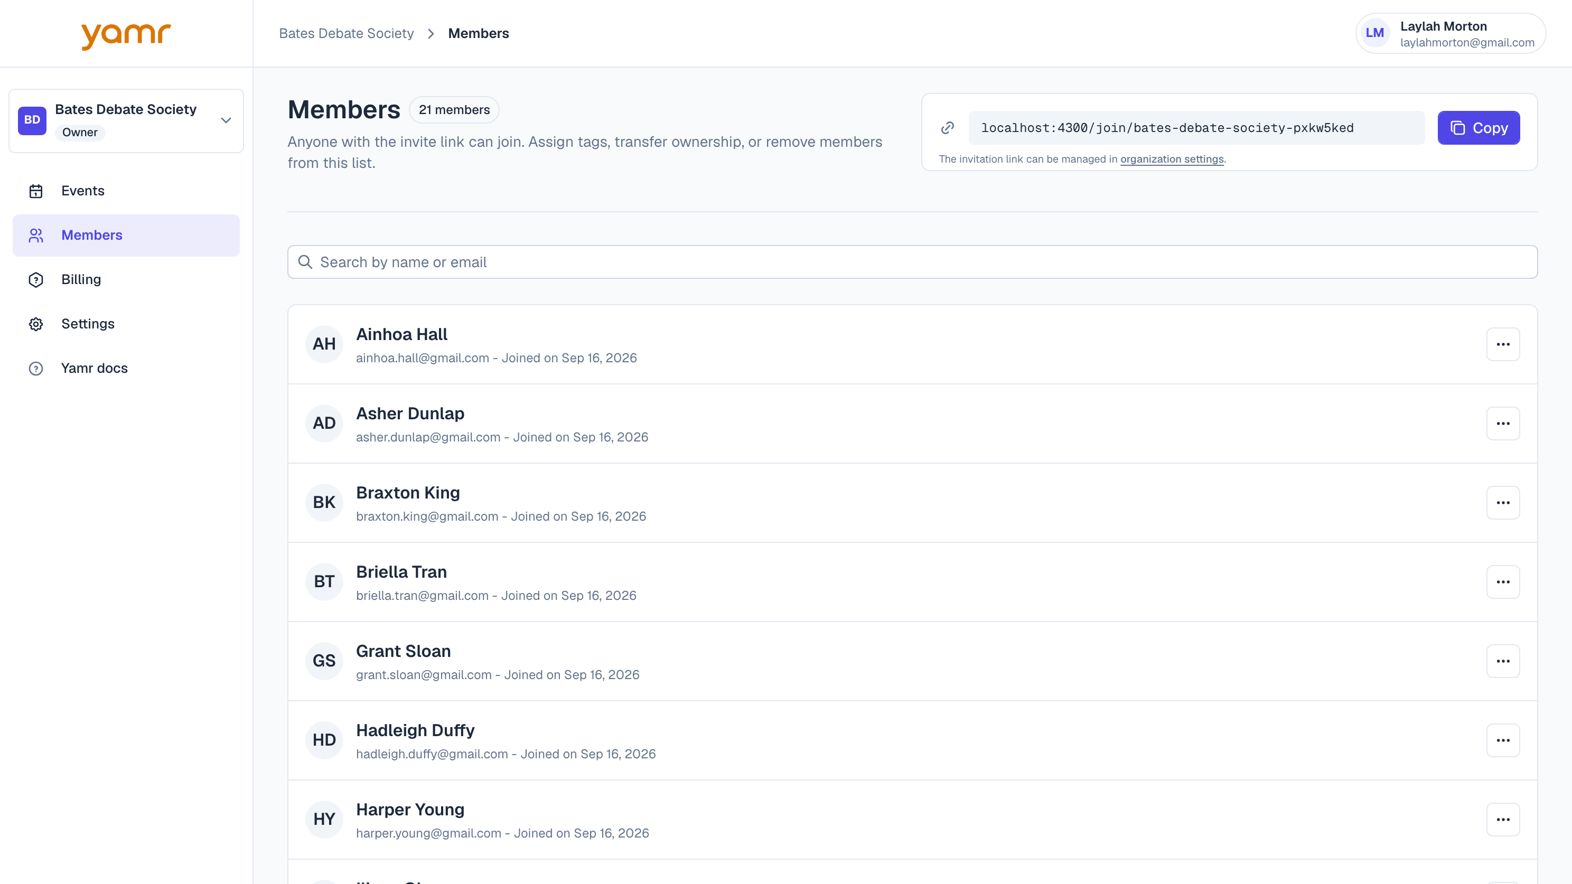Click the GS avatar for Grant Sloan
Image resolution: width=1572 pixels, height=884 pixels.
(324, 661)
